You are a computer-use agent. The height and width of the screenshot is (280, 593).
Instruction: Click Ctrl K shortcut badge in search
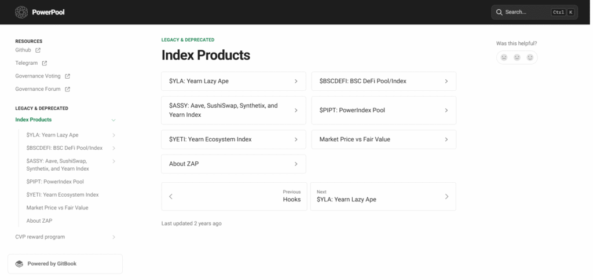(563, 13)
